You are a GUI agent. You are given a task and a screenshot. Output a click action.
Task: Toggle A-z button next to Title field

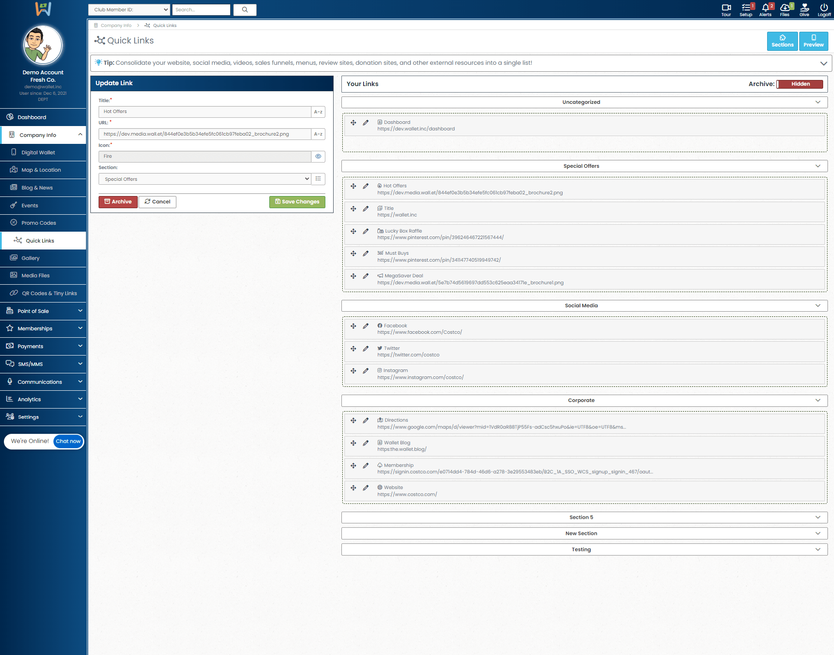[x=318, y=112]
